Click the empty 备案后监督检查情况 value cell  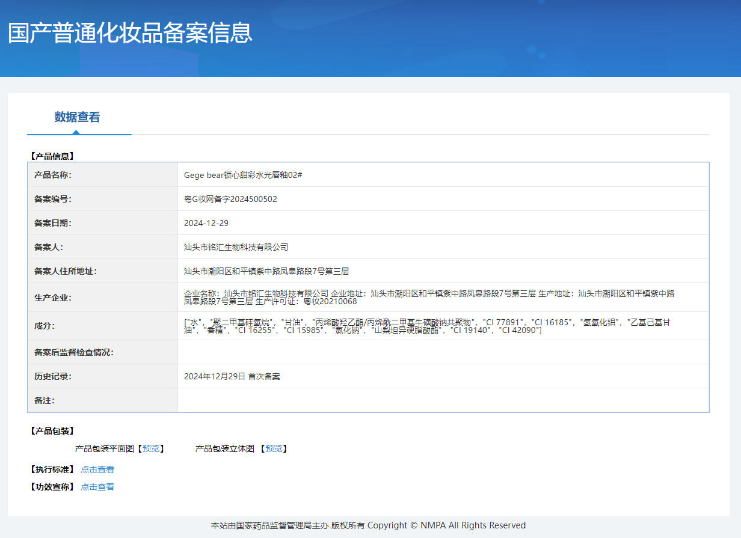coord(443,352)
